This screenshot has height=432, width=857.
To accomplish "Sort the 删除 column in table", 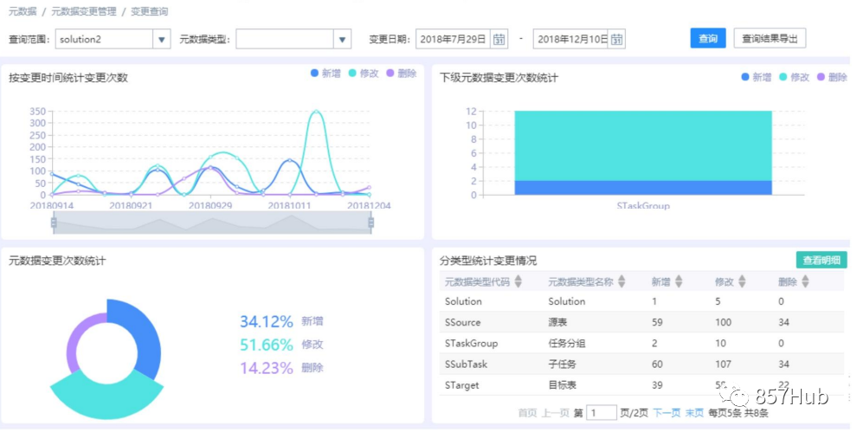I will pyautogui.click(x=805, y=281).
